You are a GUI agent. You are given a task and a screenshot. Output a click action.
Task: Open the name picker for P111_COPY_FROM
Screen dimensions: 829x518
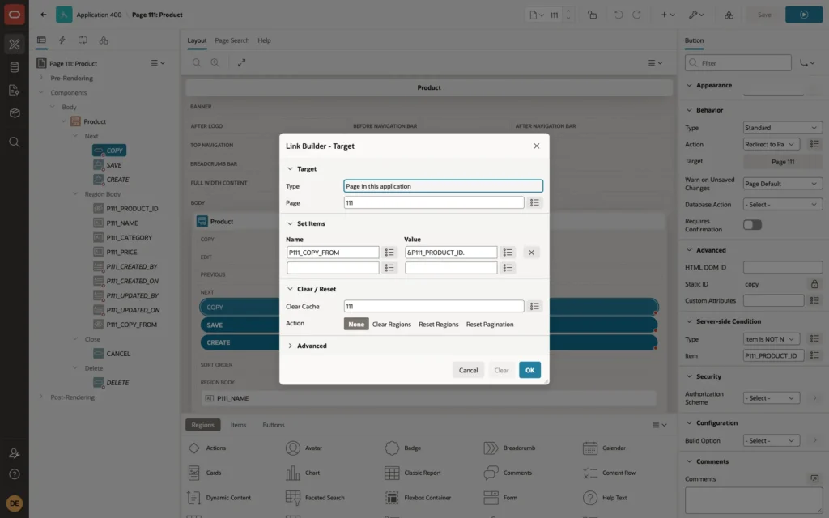coord(389,253)
